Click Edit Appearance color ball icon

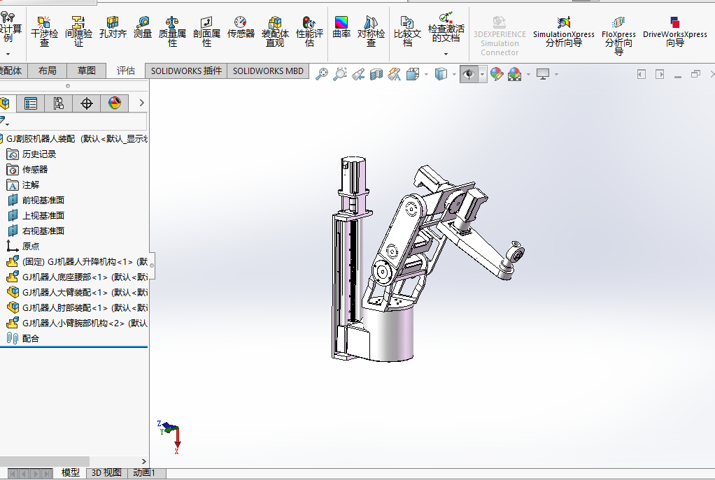pos(497,74)
